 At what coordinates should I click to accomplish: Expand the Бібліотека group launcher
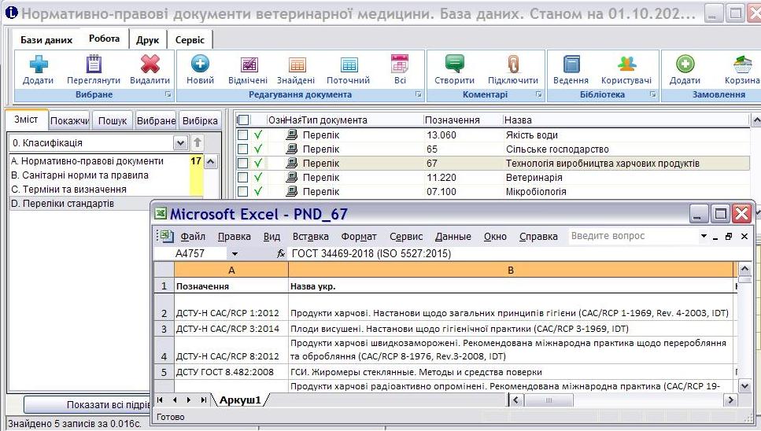652,94
